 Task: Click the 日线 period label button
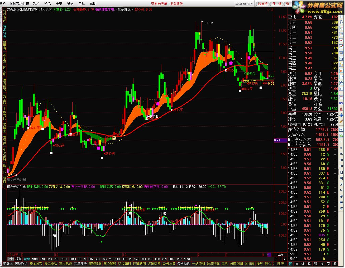click(x=280, y=255)
